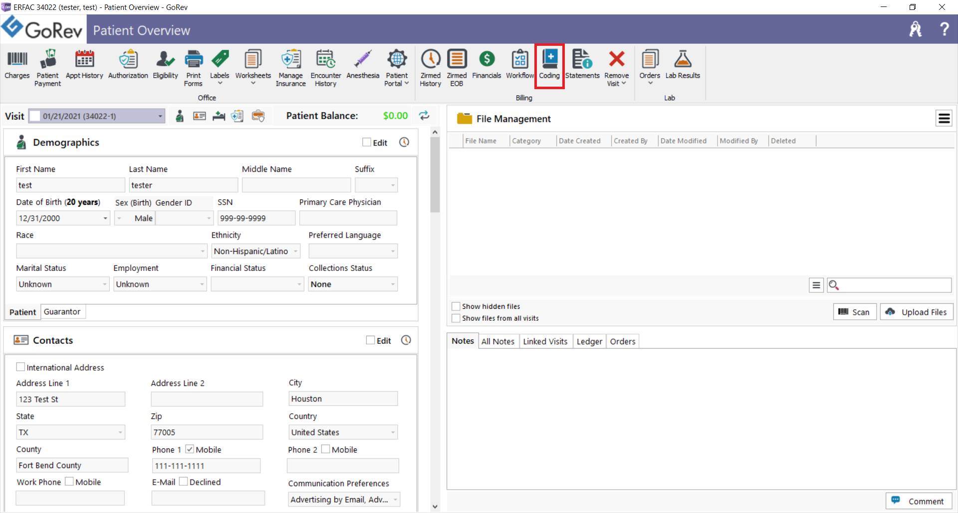Screen dimensions: 958x513
Task: Open Zirmed EOB
Action: [457, 68]
